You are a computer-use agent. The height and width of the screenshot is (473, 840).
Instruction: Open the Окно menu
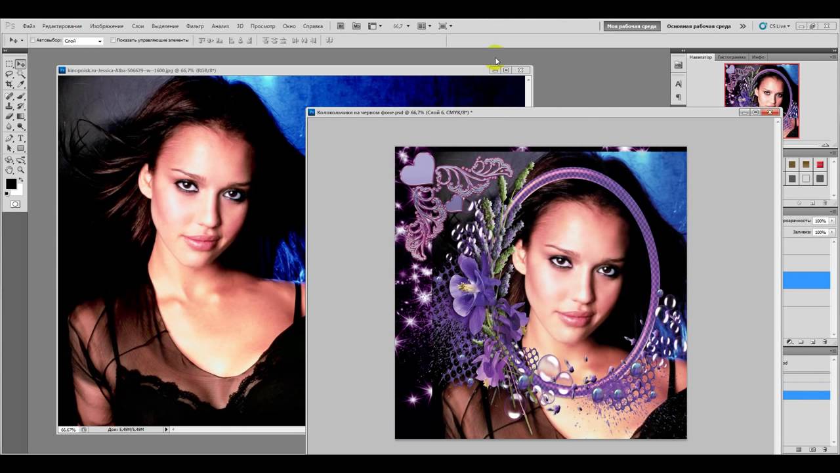tap(289, 26)
